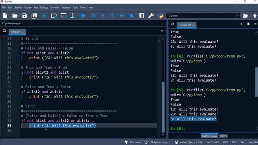The image size is (258, 145).
Task: Step over current line debug icon
Action: click(93, 16)
